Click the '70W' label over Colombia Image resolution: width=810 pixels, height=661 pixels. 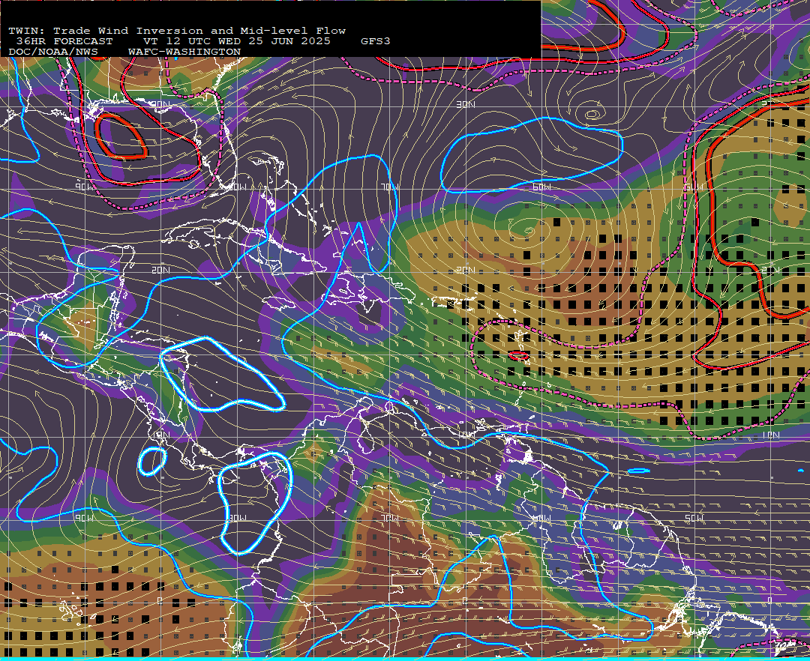(390, 518)
